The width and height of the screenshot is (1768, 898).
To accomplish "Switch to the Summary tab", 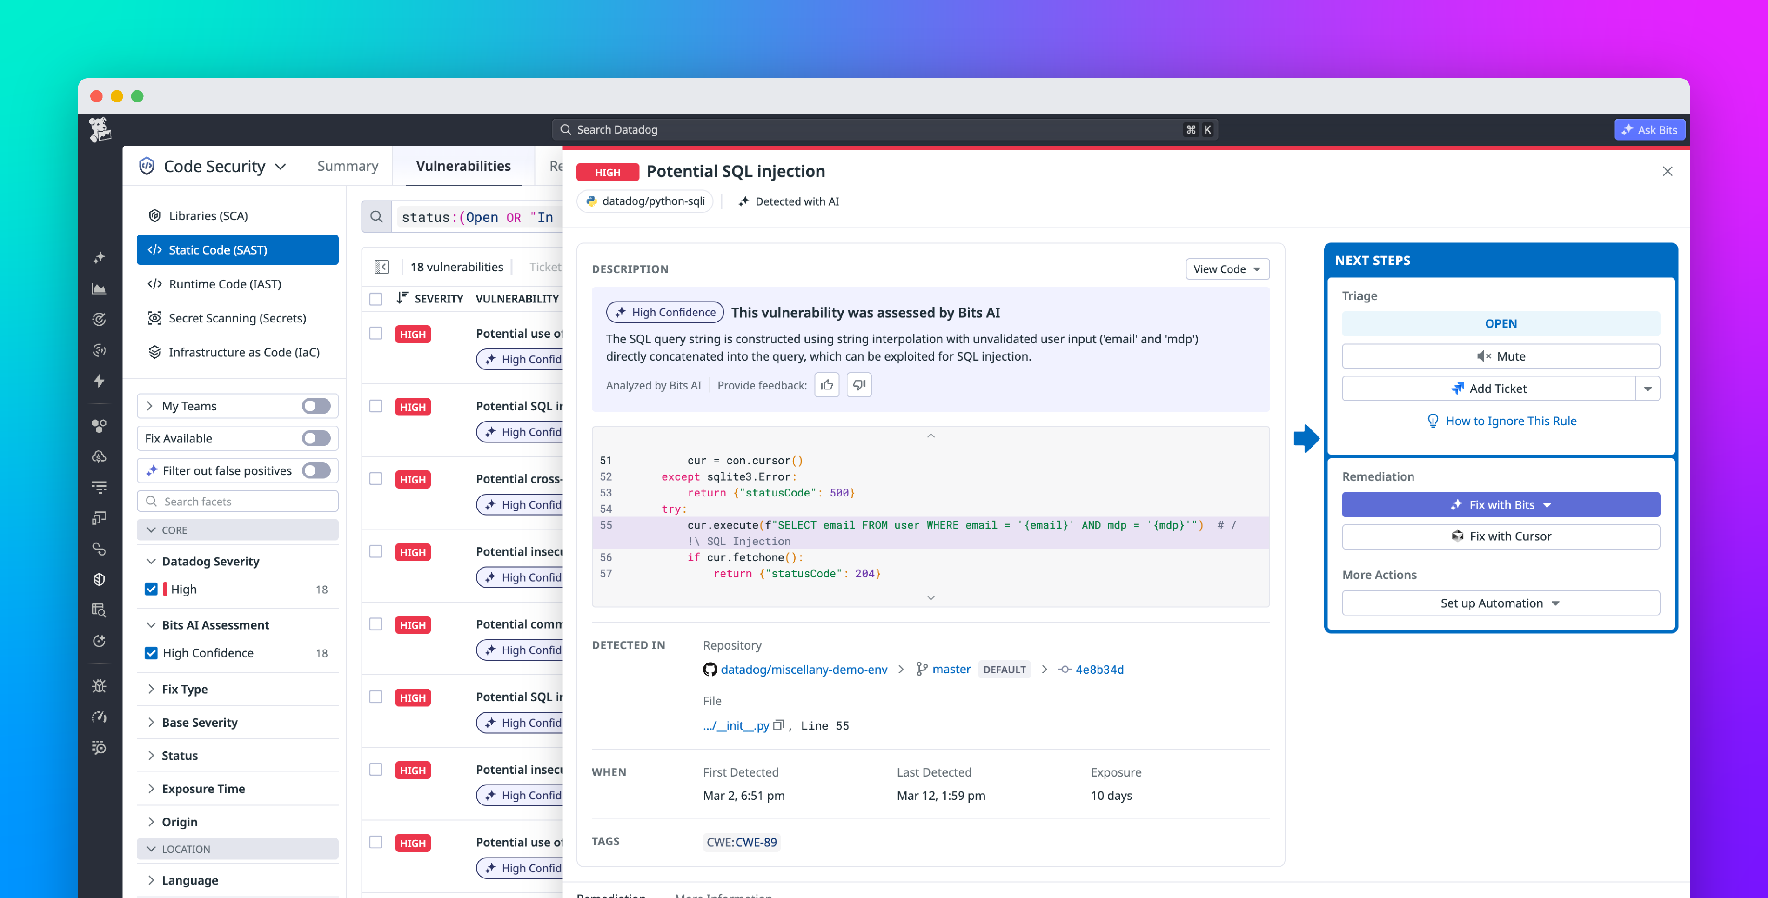I will click(347, 166).
